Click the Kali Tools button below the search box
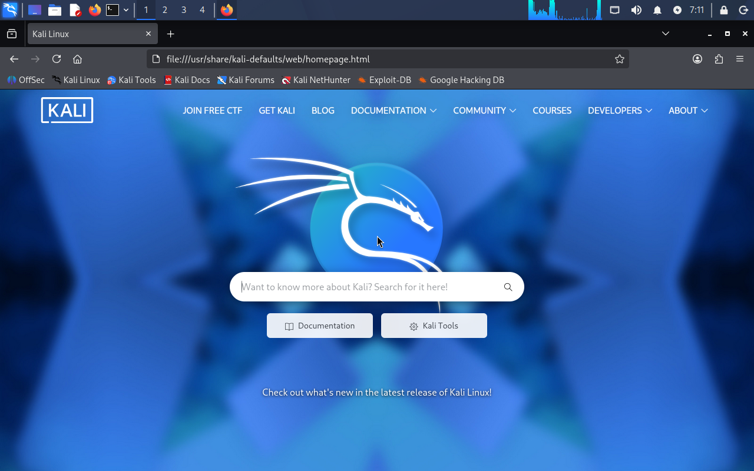This screenshot has height=471, width=754. [434, 326]
